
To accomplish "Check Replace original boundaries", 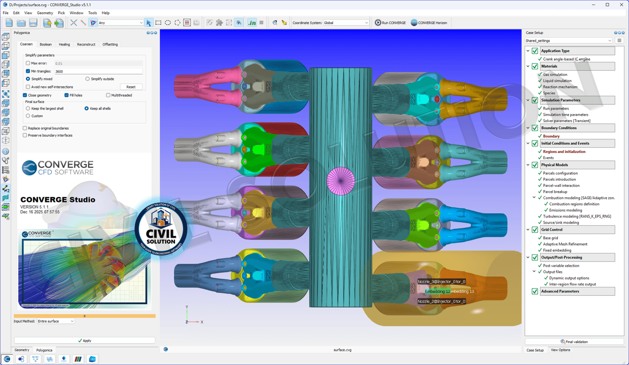I will pos(25,128).
